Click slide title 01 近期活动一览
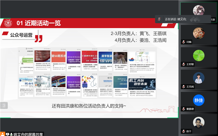The height and width of the screenshot is (136, 218). (x=39, y=23)
